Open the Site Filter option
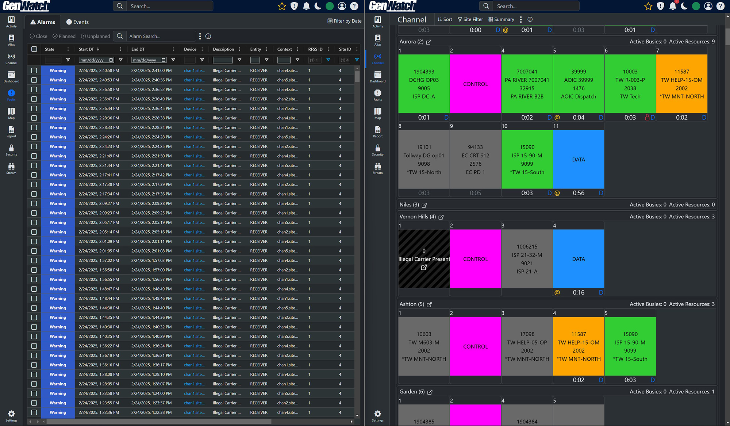This screenshot has width=730, height=426. [470, 19]
